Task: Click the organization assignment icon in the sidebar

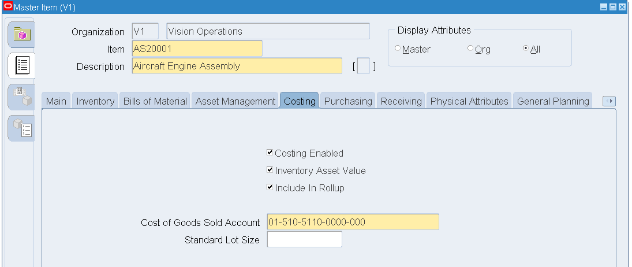Action: point(21,97)
